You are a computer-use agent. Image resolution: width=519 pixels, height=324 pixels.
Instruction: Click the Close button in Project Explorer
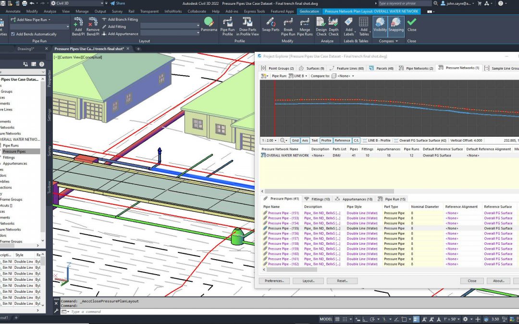(472, 281)
